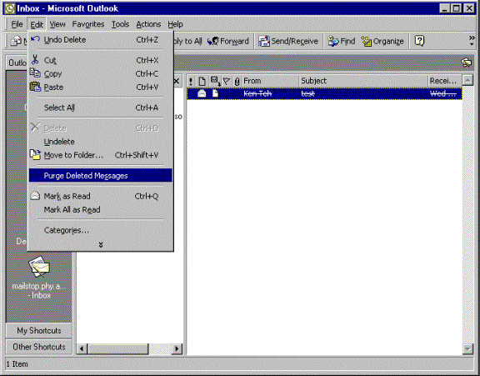Image resolution: width=480 pixels, height=376 pixels.
Task: Open the Actions menu
Action: point(148,24)
